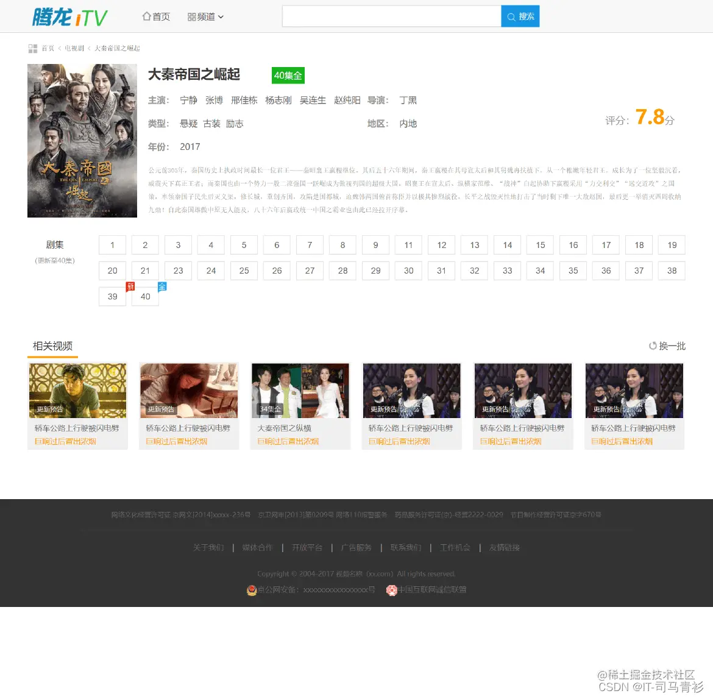The image size is (713, 699).
Task: Click the magnifier icon on the search button
Action: [x=511, y=16]
